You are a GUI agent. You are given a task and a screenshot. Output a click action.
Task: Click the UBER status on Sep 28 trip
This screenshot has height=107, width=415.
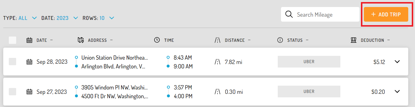coord(309,62)
